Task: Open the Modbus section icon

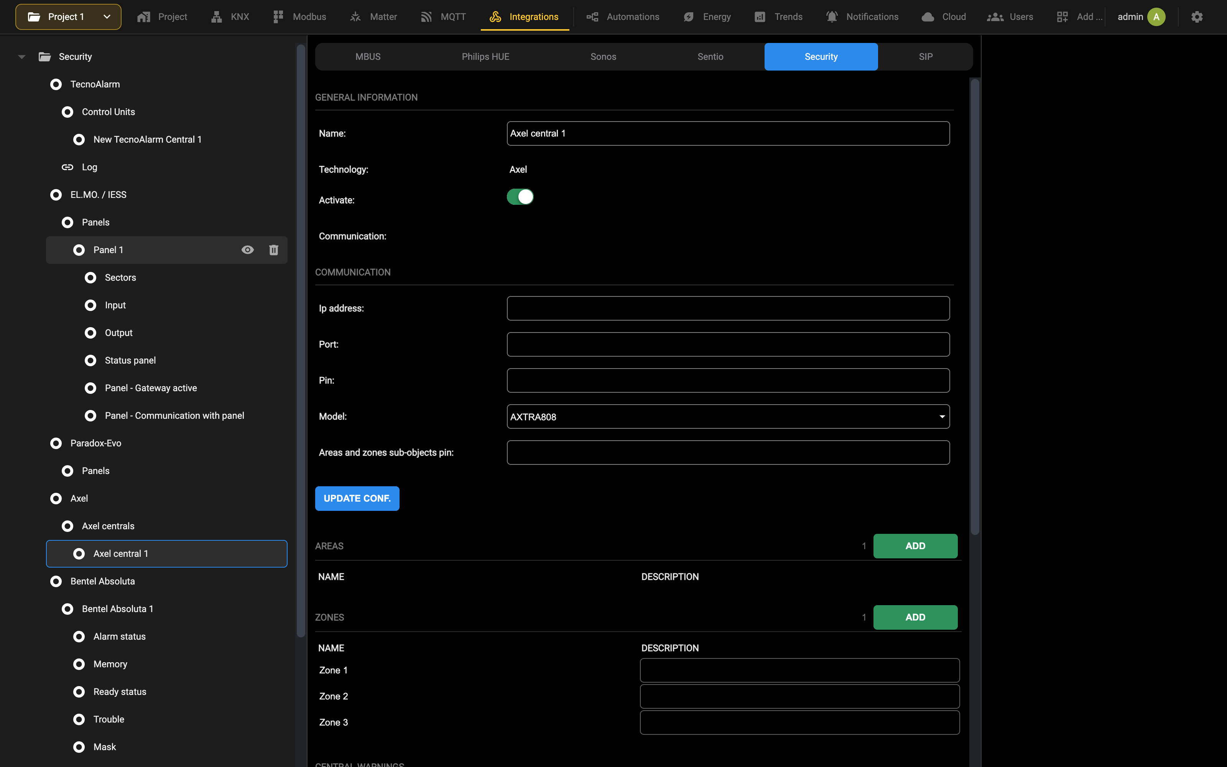Action: 278,17
